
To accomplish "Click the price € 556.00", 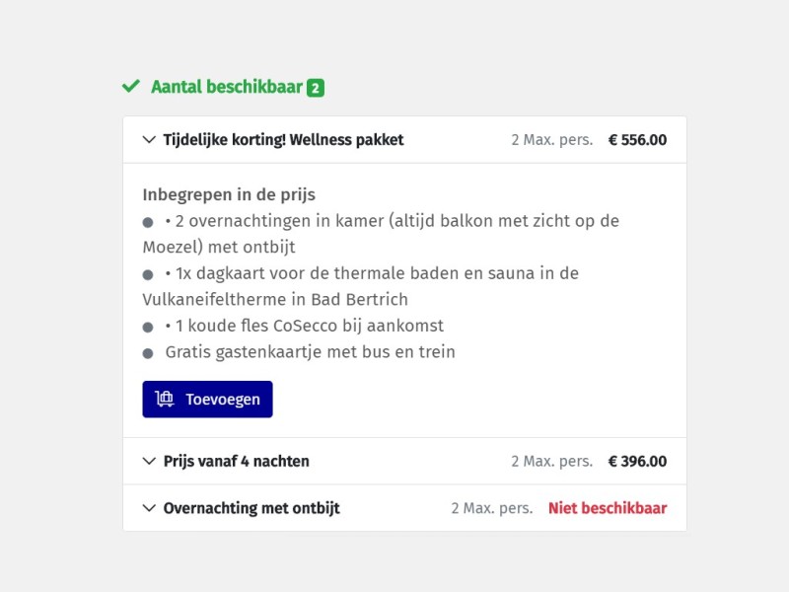I will coord(636,139).
